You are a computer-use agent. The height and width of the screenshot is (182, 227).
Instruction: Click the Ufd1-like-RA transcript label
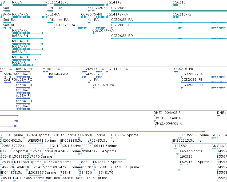pyautogui.click(x=58, y=20)
